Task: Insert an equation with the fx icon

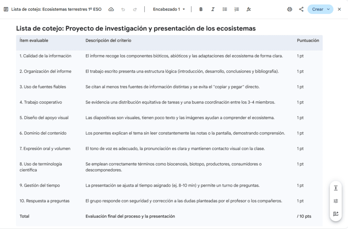Action: 248,9
